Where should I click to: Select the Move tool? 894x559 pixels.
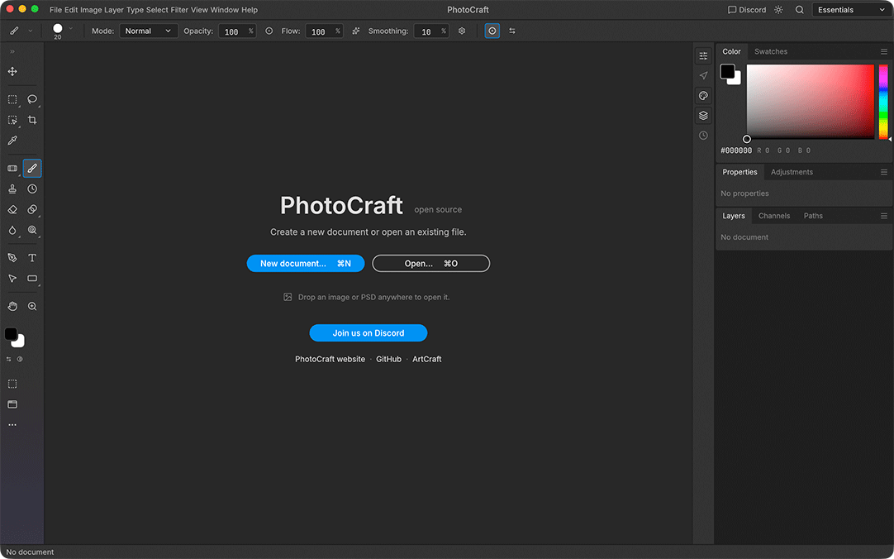click(12, 71)
